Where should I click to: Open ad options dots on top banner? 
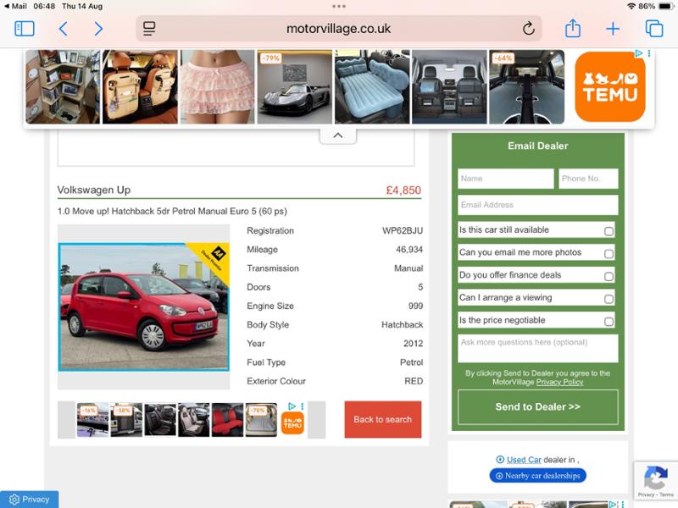coord(649,53)
